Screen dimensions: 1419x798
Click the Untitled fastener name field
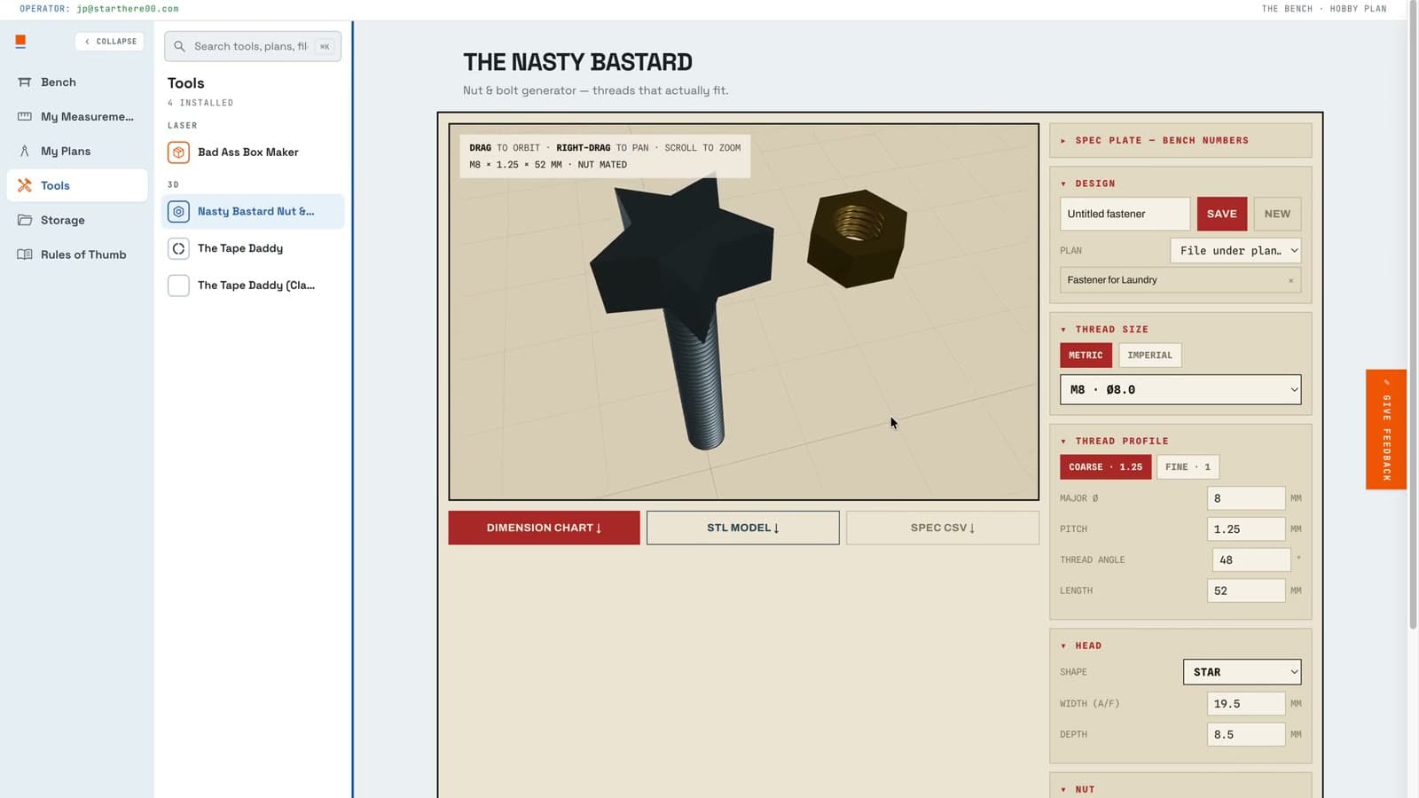1125,214
